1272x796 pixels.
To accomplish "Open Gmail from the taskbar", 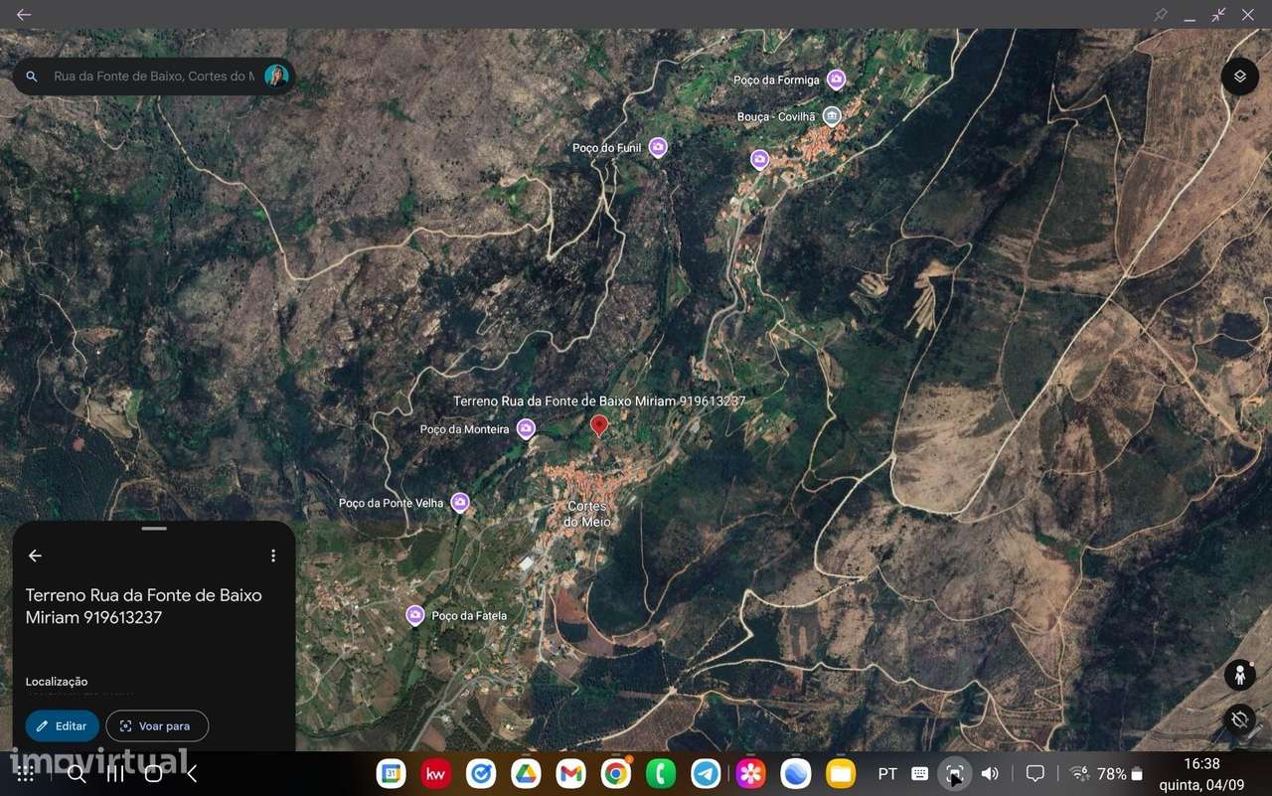I will [x=570, y=773].
